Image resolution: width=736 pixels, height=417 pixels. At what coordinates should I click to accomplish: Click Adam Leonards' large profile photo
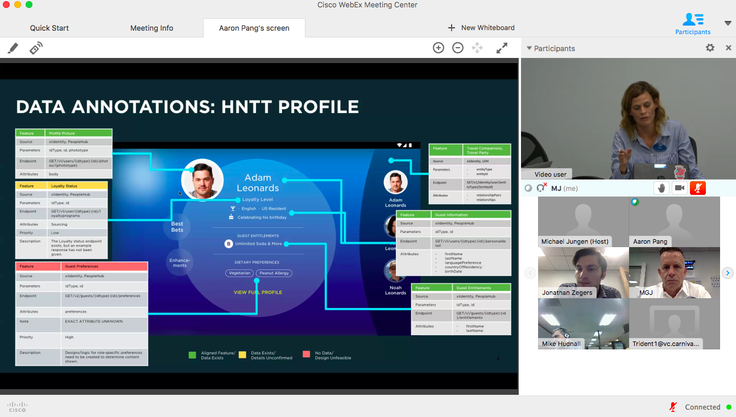point(202,180)
